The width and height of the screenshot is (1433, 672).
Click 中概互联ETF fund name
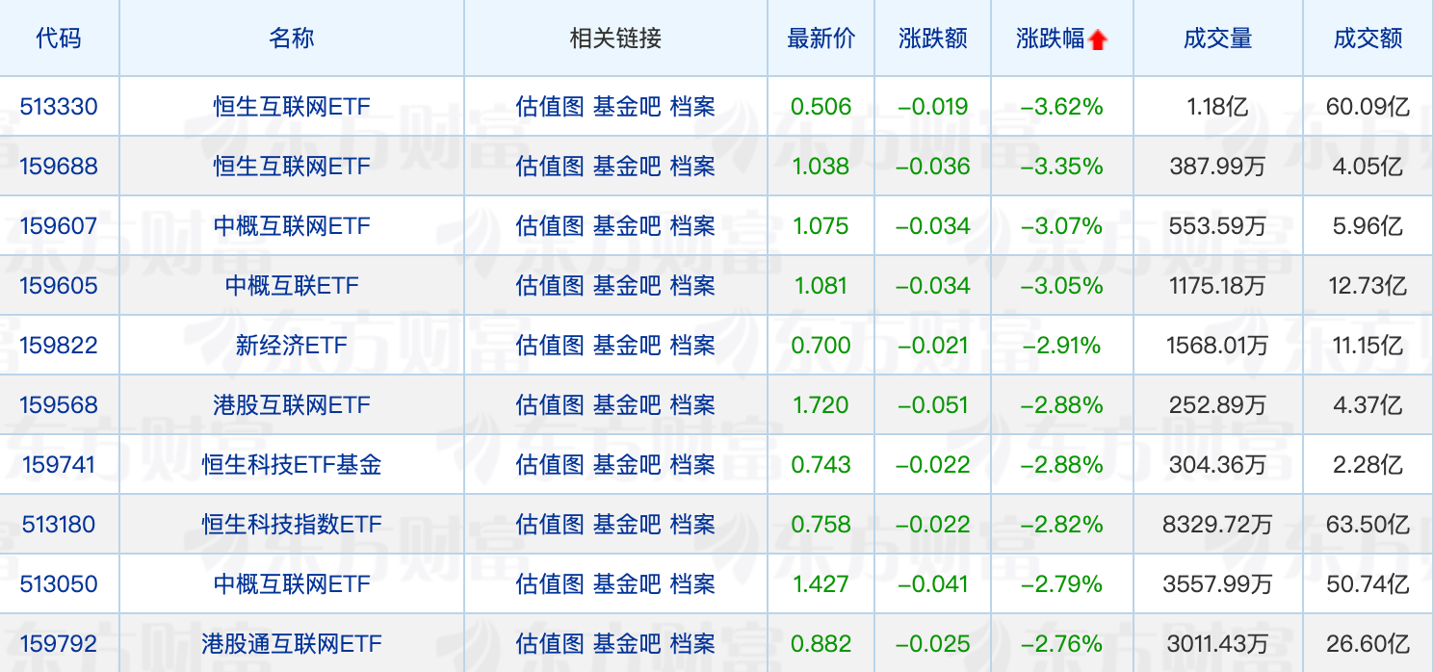pyautogui.click(x=292, y=286)
